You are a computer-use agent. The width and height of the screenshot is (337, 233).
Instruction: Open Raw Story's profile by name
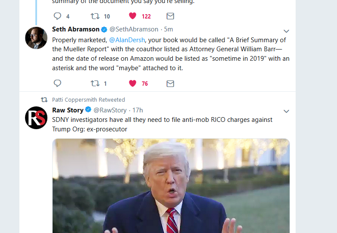click(x=68, y=110)
